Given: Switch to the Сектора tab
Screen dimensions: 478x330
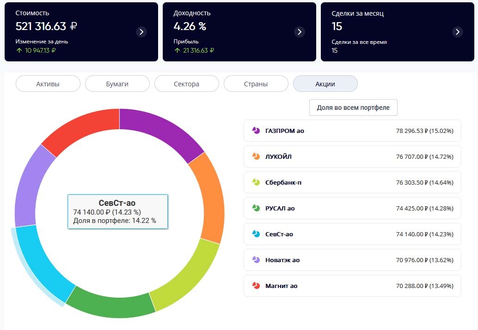Looking at the screenshot, I should pyautogui.click(x=187, y=84).
